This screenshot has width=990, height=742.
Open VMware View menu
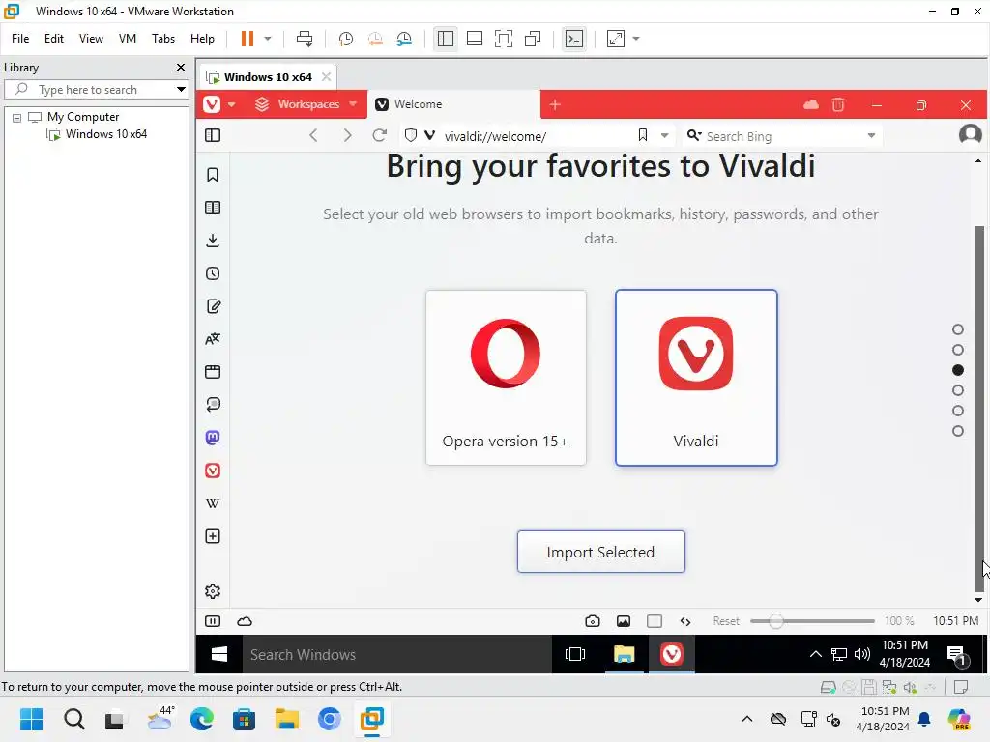point(91,39)
